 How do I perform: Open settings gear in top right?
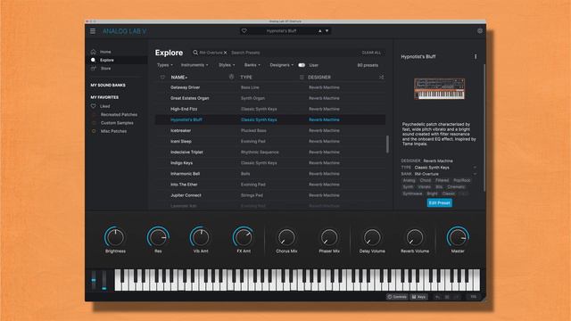coord(480,31)
